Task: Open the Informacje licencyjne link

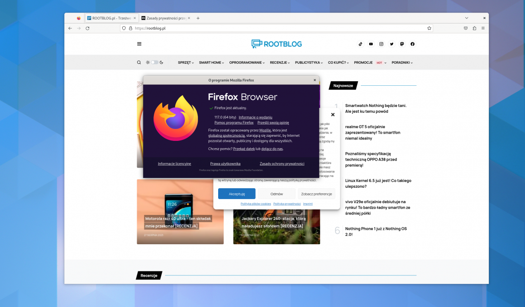Action: (x=174, y=163)
